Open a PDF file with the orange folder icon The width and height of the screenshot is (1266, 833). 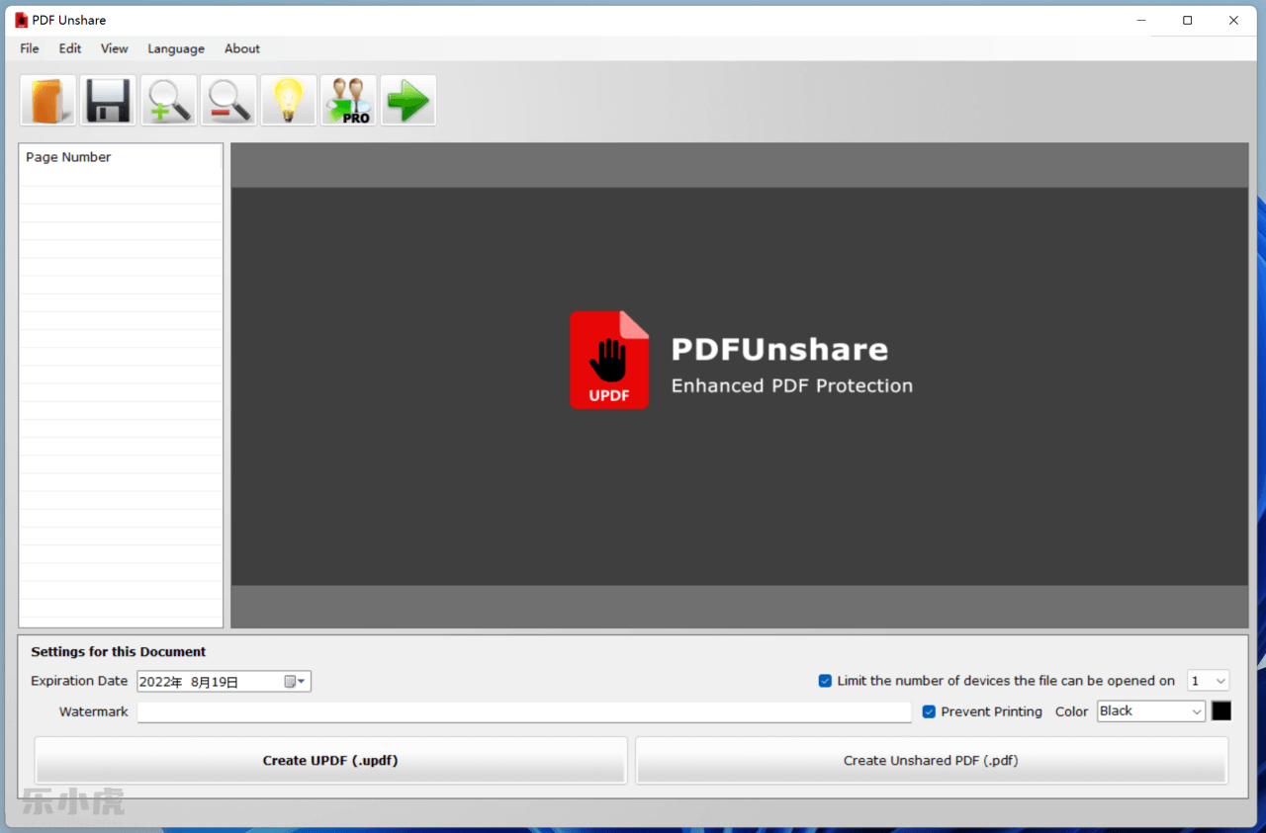[48, 101]
